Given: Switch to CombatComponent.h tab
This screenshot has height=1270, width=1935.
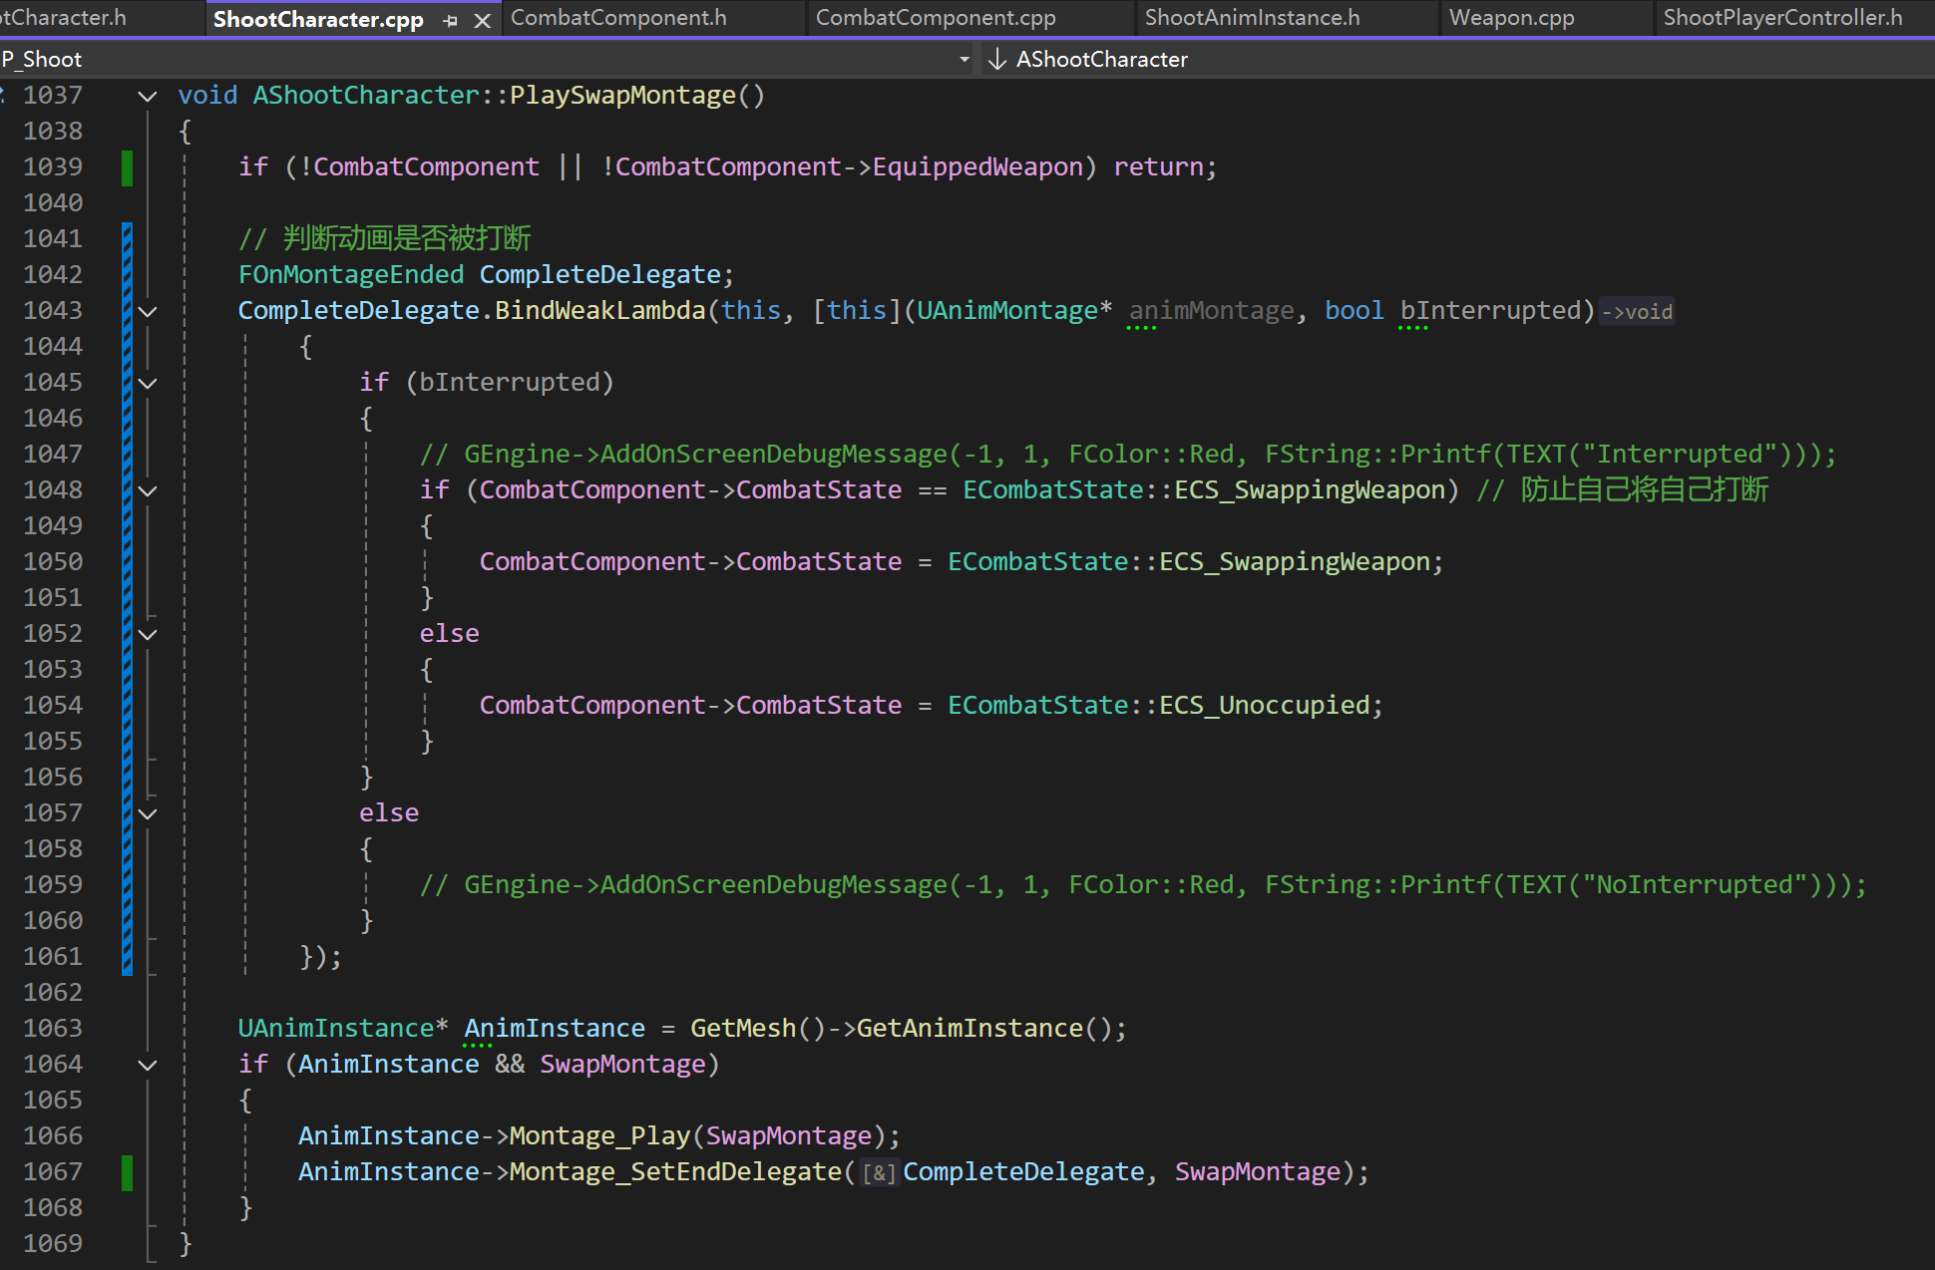Looking at the screenshot, I should tap(618, 18).
